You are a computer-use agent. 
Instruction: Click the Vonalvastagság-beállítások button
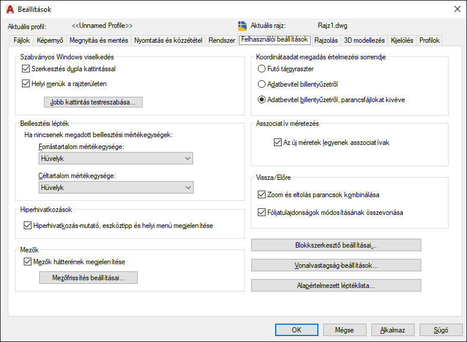(336, 265)
